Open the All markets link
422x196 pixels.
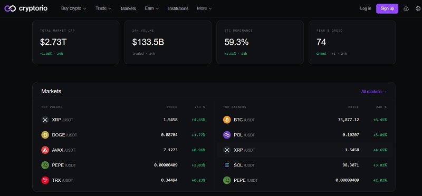(x=374, y=92)
